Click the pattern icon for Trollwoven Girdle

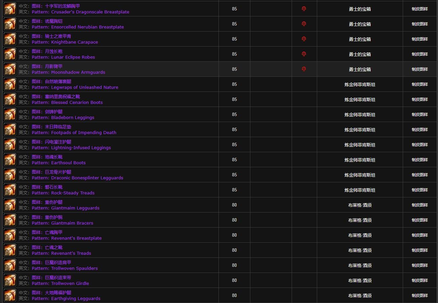[x=10, y=281]
